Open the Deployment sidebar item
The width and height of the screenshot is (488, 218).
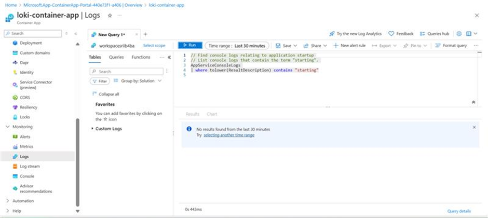tap(31, 43)
